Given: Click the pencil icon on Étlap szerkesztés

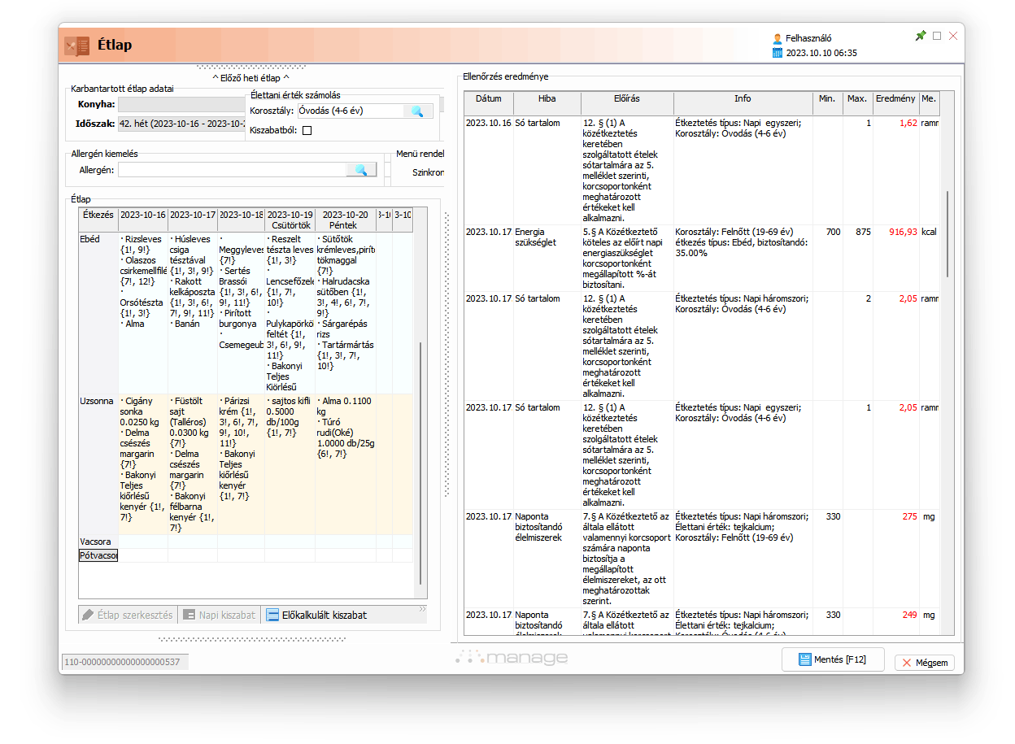Looking at the screenshot, I should click(88, 616).
